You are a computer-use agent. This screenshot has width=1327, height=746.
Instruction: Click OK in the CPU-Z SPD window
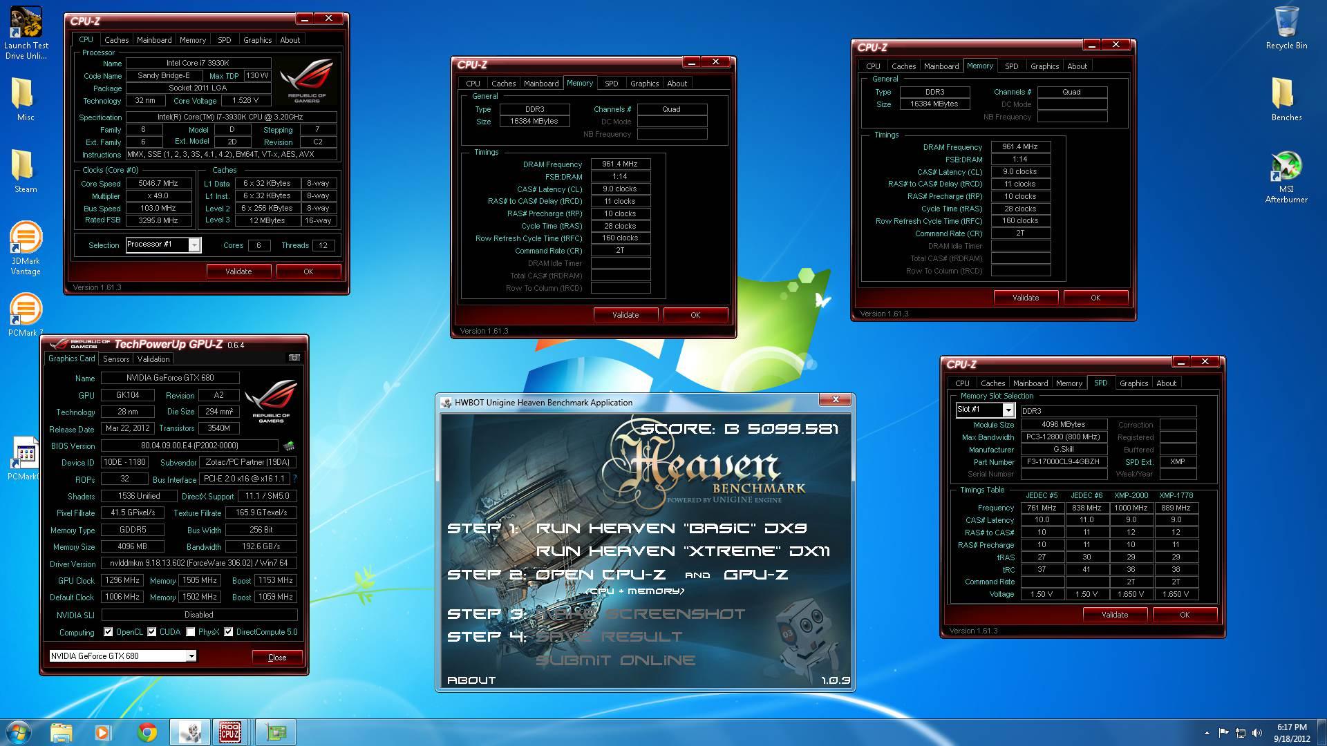click(x=1185, y=615)
